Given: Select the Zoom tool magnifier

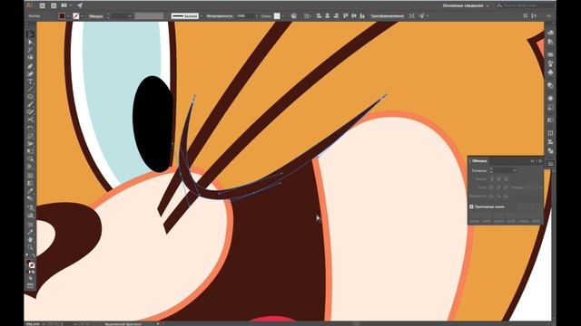Looking at the screenshot, I should tap(30, 247).
